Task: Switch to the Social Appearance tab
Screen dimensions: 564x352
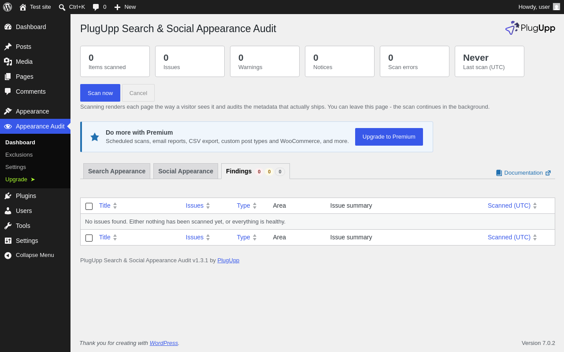Action: [x=186, y=171]
